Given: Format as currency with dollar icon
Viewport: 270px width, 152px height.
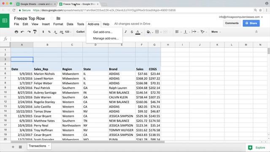Looking at the screenshot, I should point(43,32).
